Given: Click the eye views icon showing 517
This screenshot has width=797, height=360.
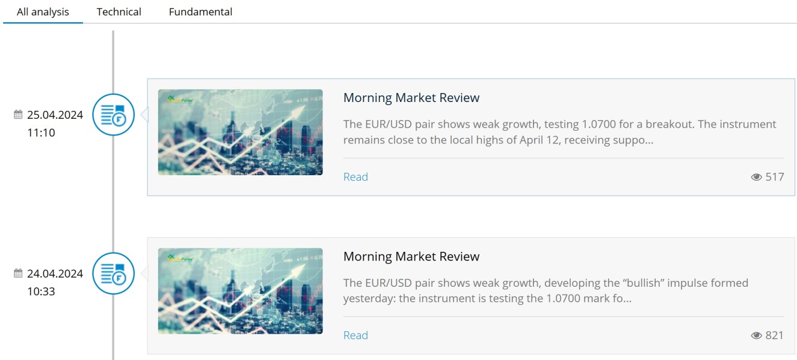Looking at the screenshot, I should (756, 177).
